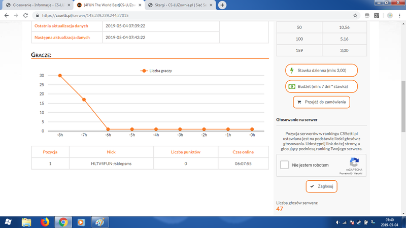Image resolution: width=406 pixels, height=228 pixels.
Task: Click the Stawka dzienna field
Action: coord(322,70)
